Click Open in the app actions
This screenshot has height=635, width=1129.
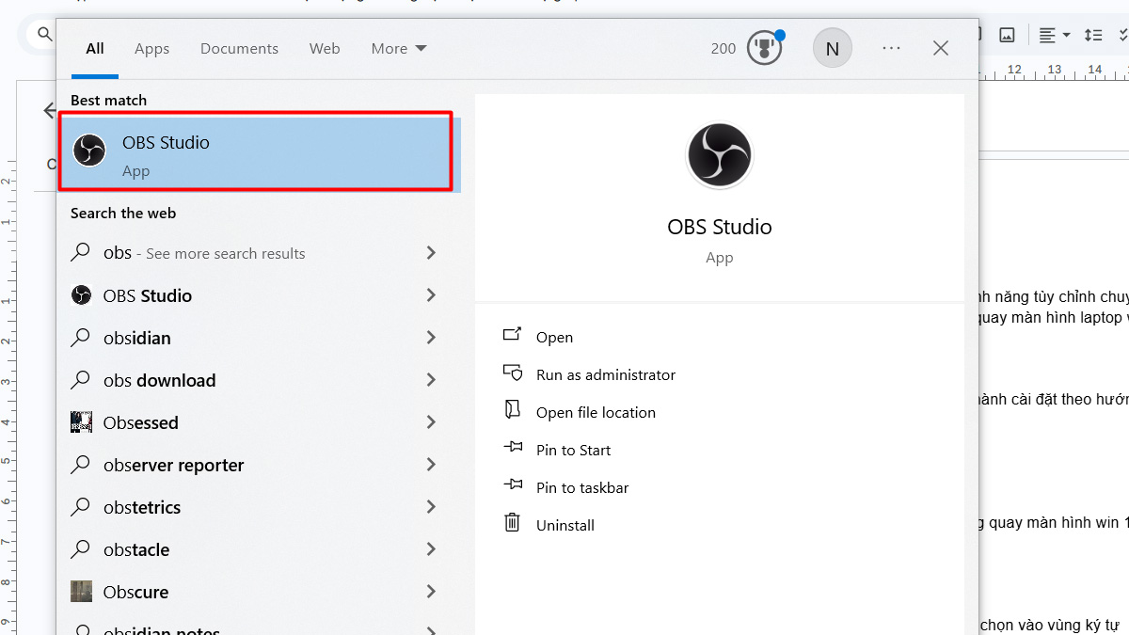pos(554,337)
